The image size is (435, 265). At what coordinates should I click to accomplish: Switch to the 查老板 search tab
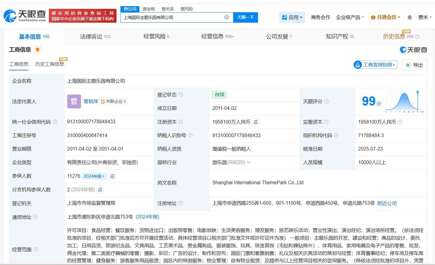coord(148,9)
